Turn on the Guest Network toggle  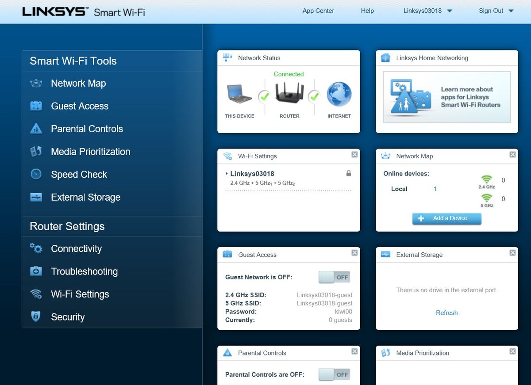(x=333, y=277)
